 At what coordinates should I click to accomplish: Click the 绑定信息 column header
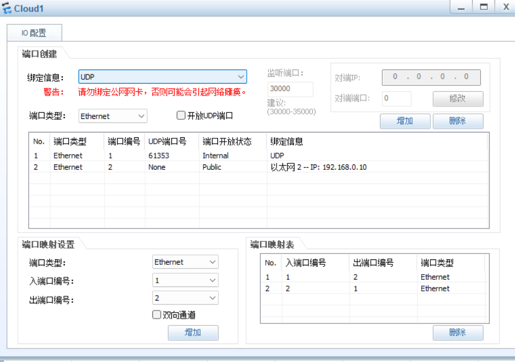377,142
